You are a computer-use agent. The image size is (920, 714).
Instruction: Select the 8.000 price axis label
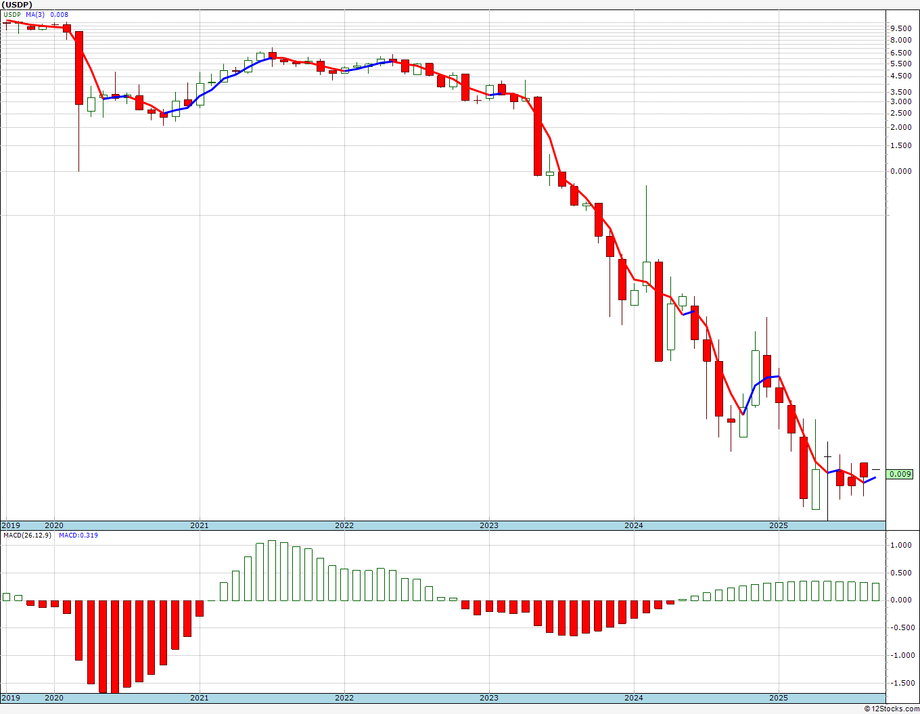tap(901, 40)
